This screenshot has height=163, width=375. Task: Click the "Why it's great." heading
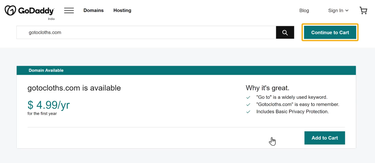tap(267, 88)
